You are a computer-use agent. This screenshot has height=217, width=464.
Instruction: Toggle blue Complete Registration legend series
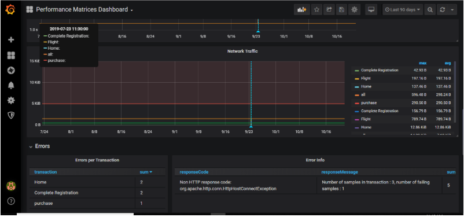tap(380, 111)
